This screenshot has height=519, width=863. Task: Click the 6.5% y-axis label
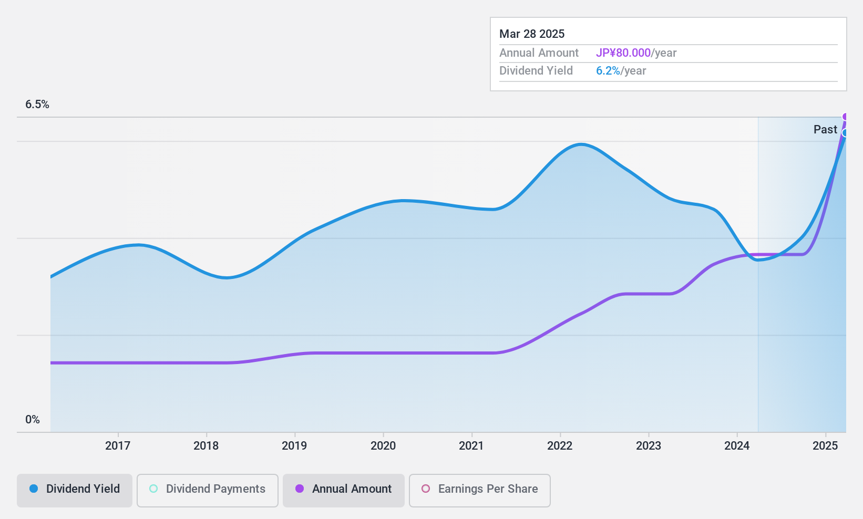pos(37,105)
